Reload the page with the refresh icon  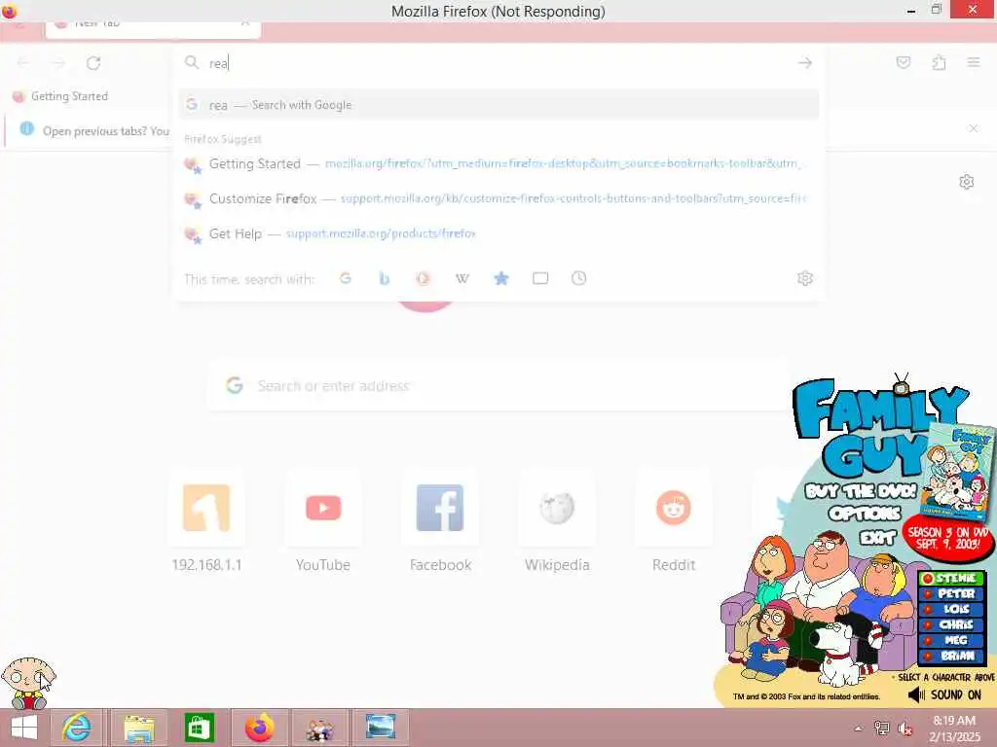[x=93, y=62]
